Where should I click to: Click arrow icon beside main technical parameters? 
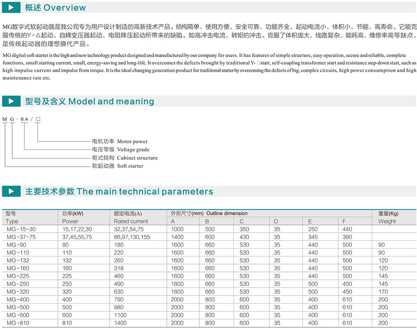click(x=11, y=192)
